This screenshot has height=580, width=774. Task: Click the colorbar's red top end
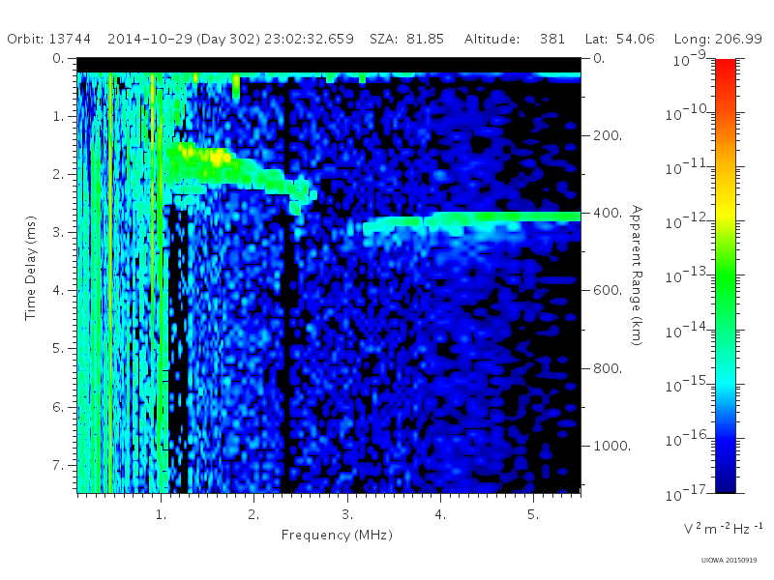pos(725,67)
